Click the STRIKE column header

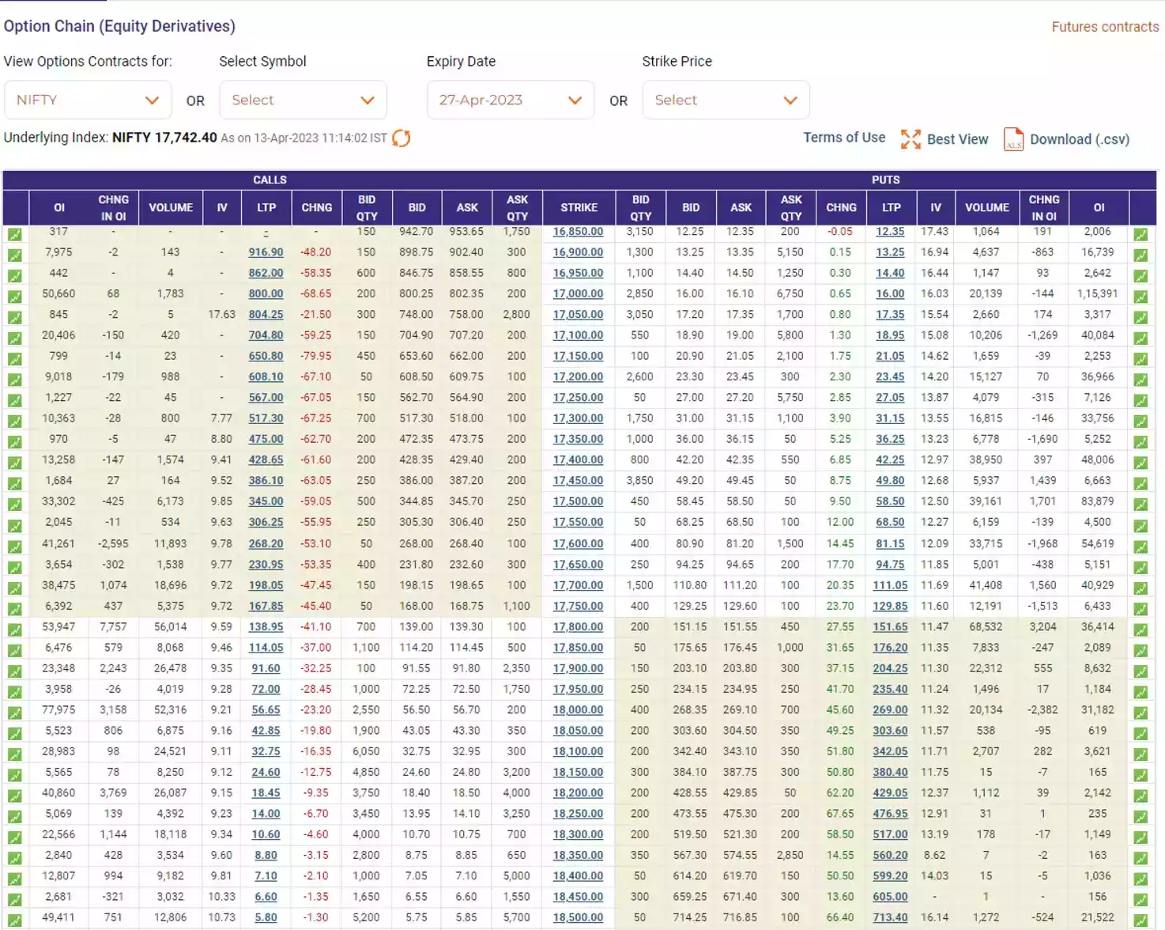579,208
